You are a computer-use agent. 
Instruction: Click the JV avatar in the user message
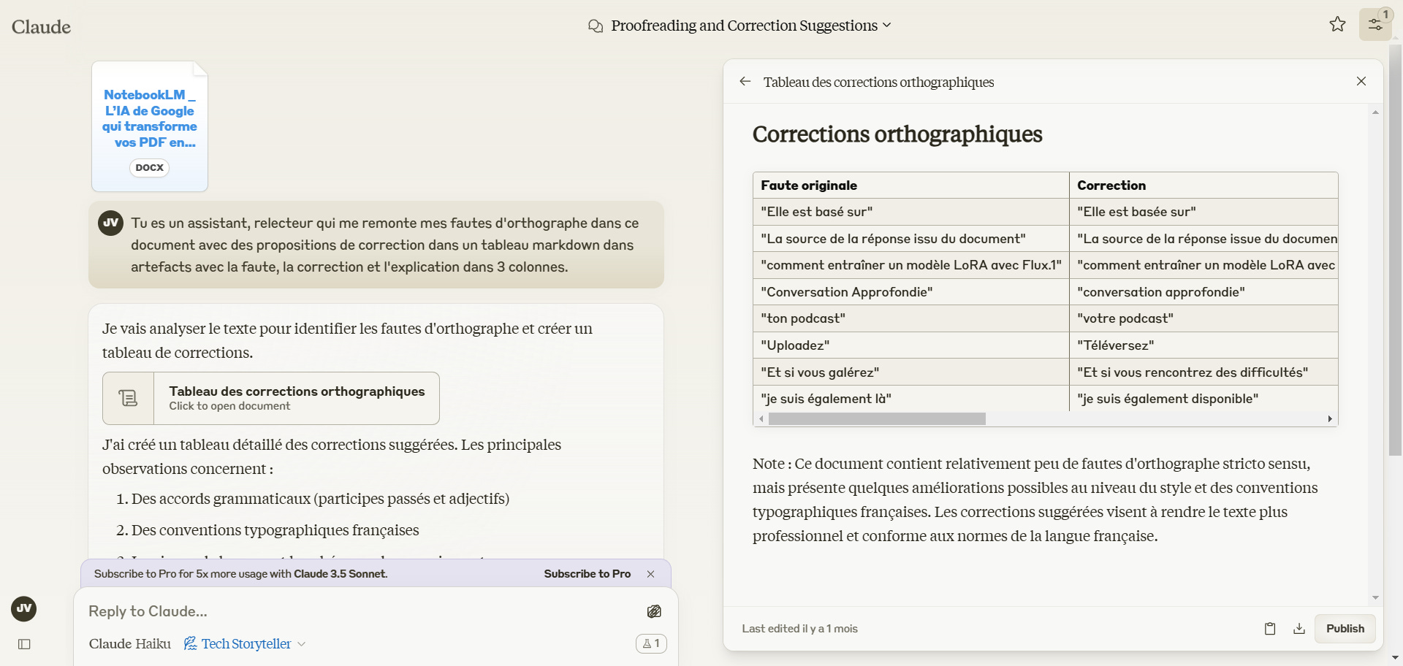coord(110,223)
